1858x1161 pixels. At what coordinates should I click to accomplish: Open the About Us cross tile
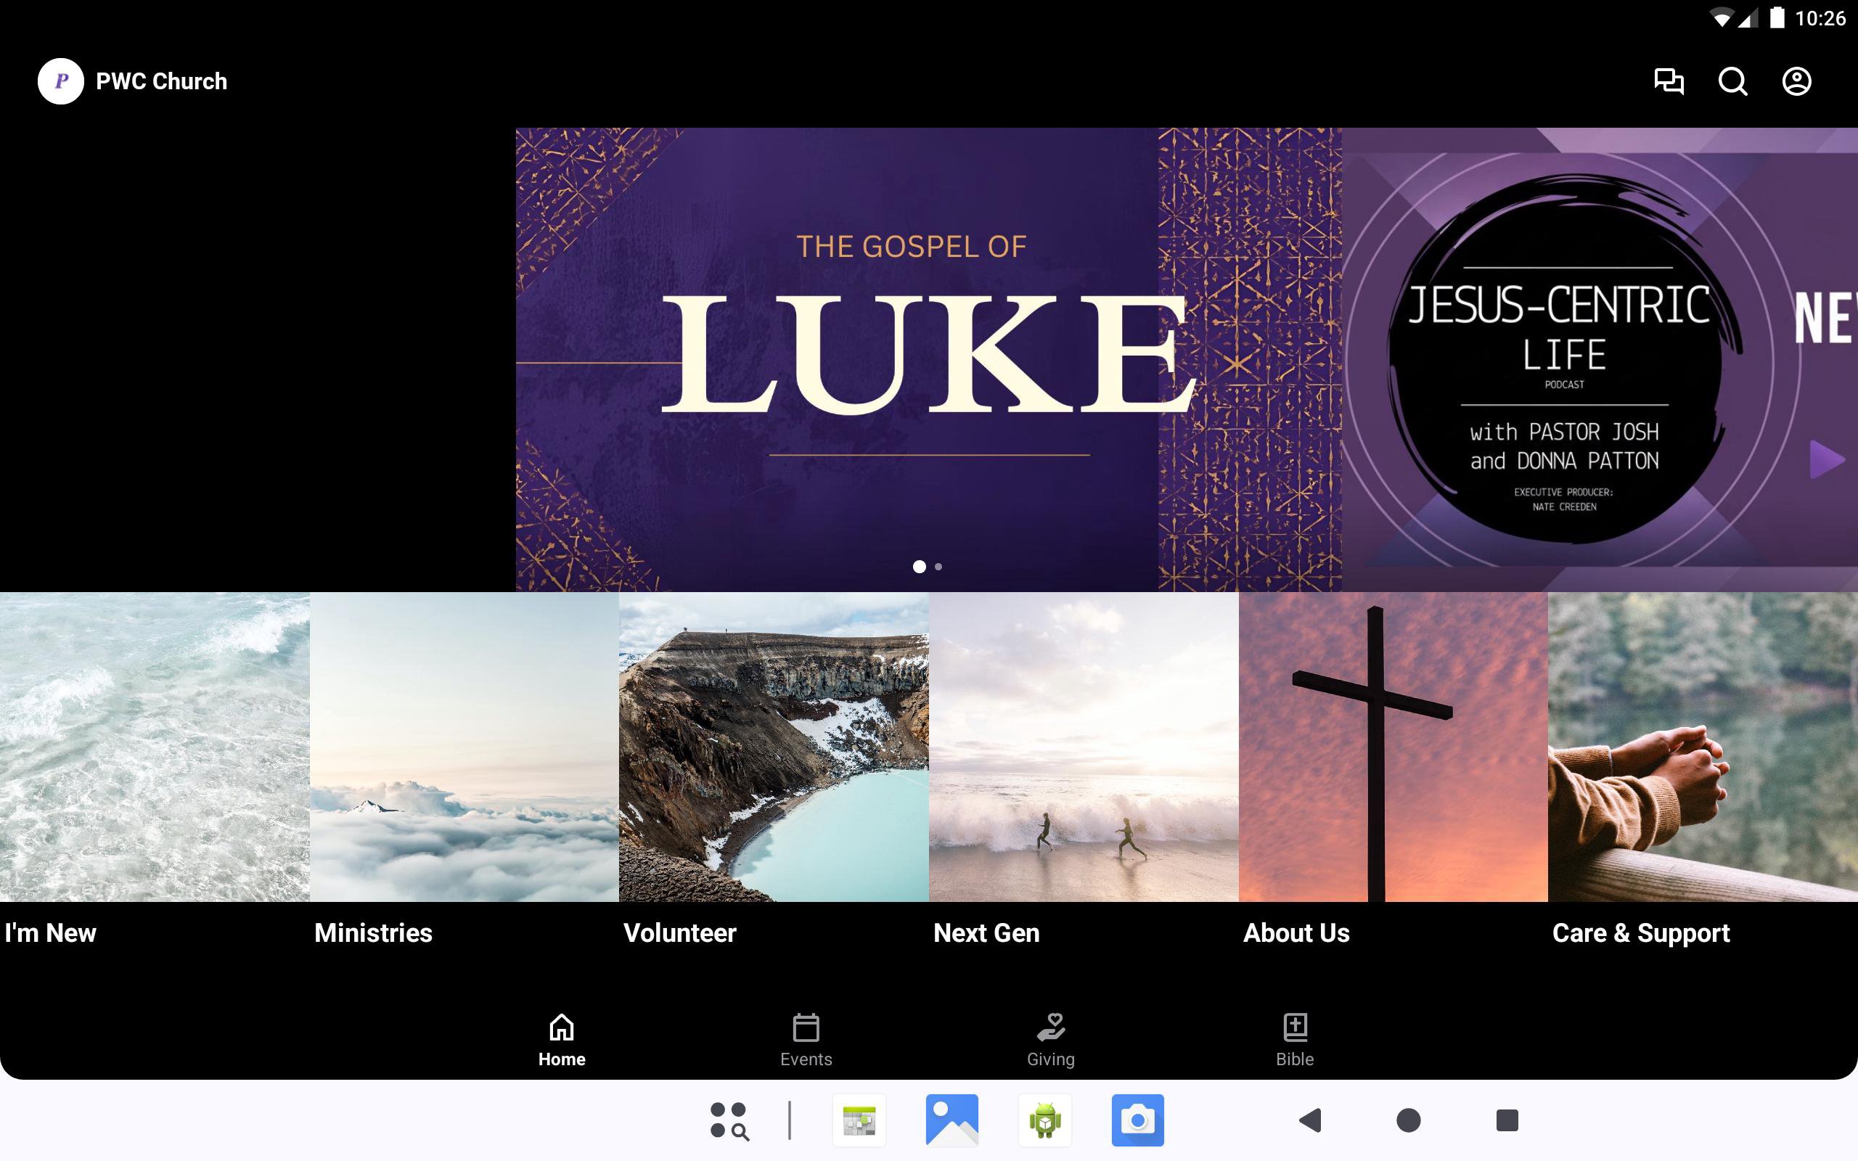point(1393,747)
